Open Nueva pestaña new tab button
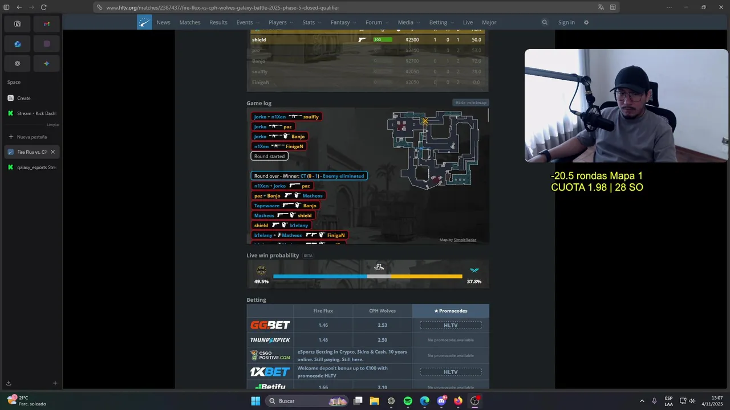This screenshot has height=410, width=730. (31, 137)
